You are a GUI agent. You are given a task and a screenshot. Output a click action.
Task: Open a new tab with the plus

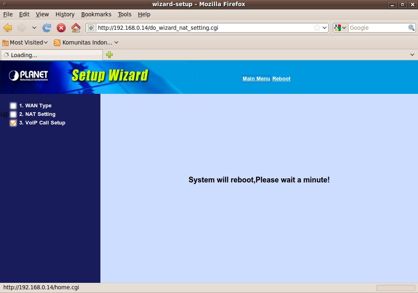109,55
